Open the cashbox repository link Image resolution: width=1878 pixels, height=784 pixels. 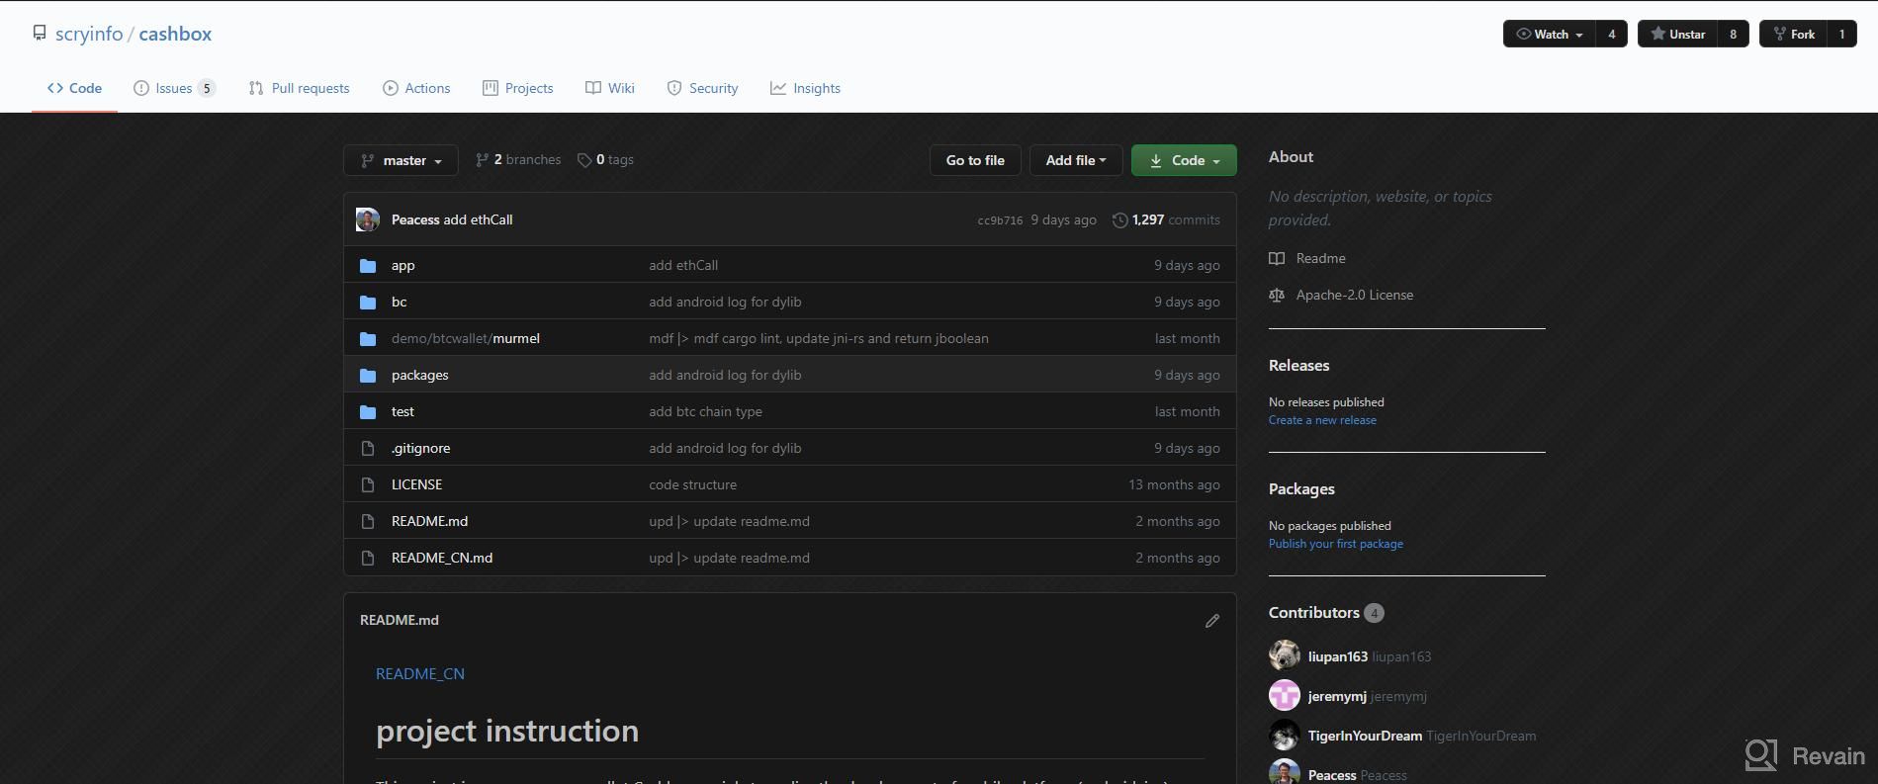point(175,34)
